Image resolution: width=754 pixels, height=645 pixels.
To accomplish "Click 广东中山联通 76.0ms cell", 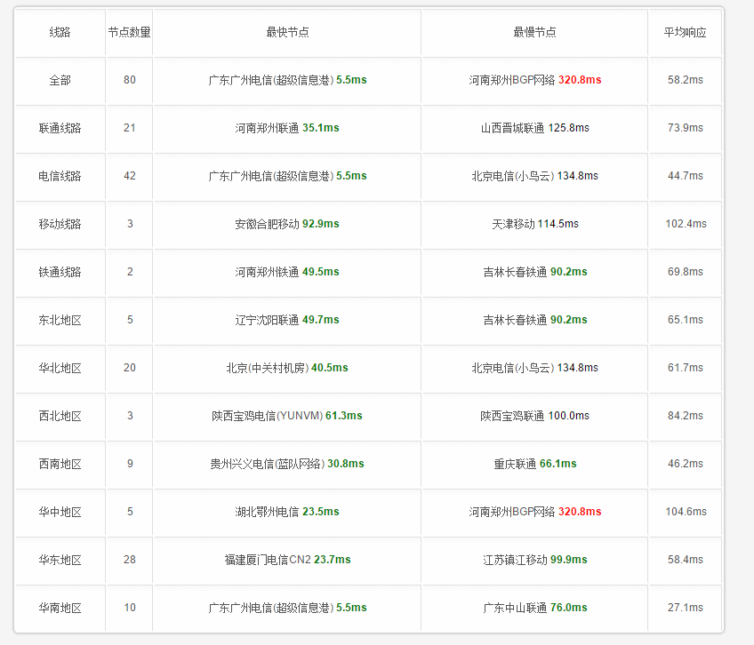I will [x=534, y=608].
